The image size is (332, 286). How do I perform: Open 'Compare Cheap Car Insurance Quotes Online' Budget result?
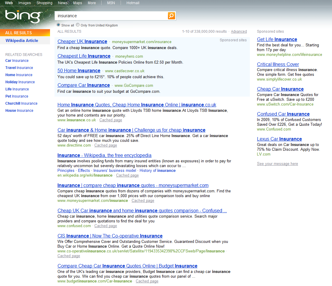(x=127, y=266)
